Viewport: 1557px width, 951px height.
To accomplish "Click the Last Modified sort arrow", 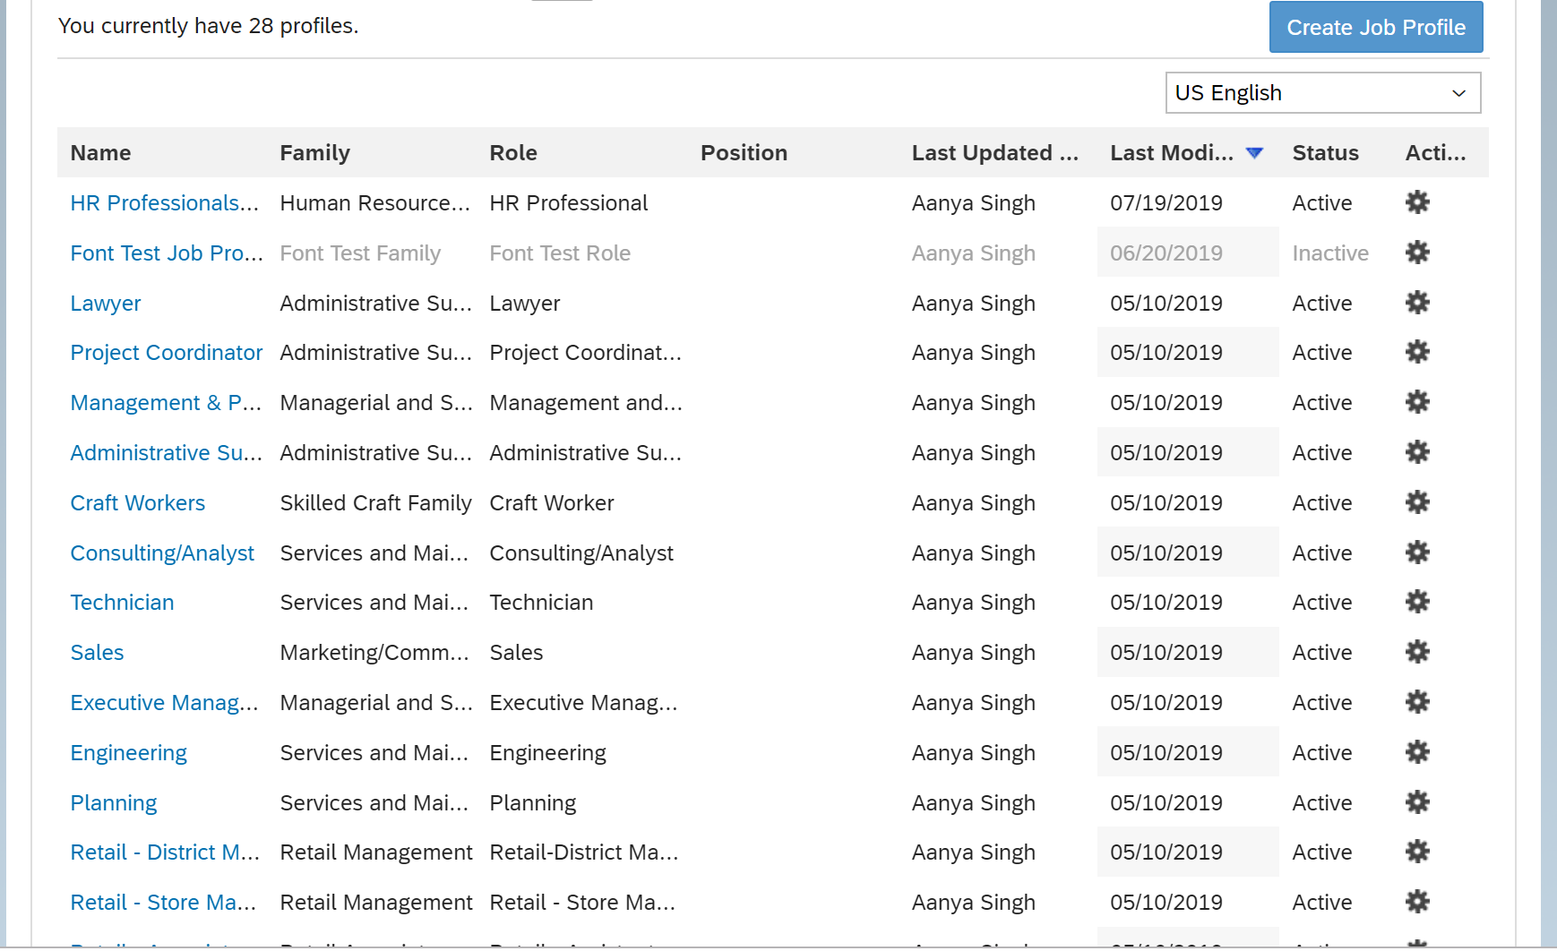I will (x=1254, y=153).
